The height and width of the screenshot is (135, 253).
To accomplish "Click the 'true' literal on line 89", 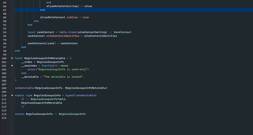I will tap(86, 17).
